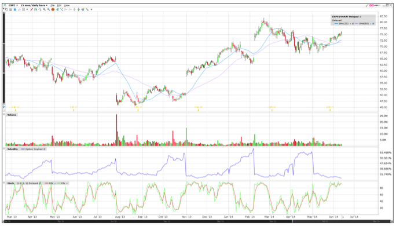This screenshot has height=226, width=396.
Task: Expand the dropdown arrow after the table icon
Action: click(27, 9)
